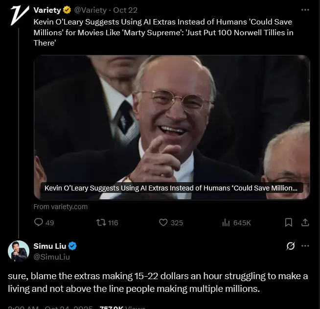Bookmark the Variety tweet

289,222
